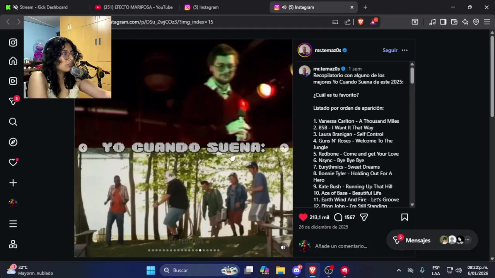Switch to EFECTO MARIPOSA YouTube tab

[x=134, y=7]
